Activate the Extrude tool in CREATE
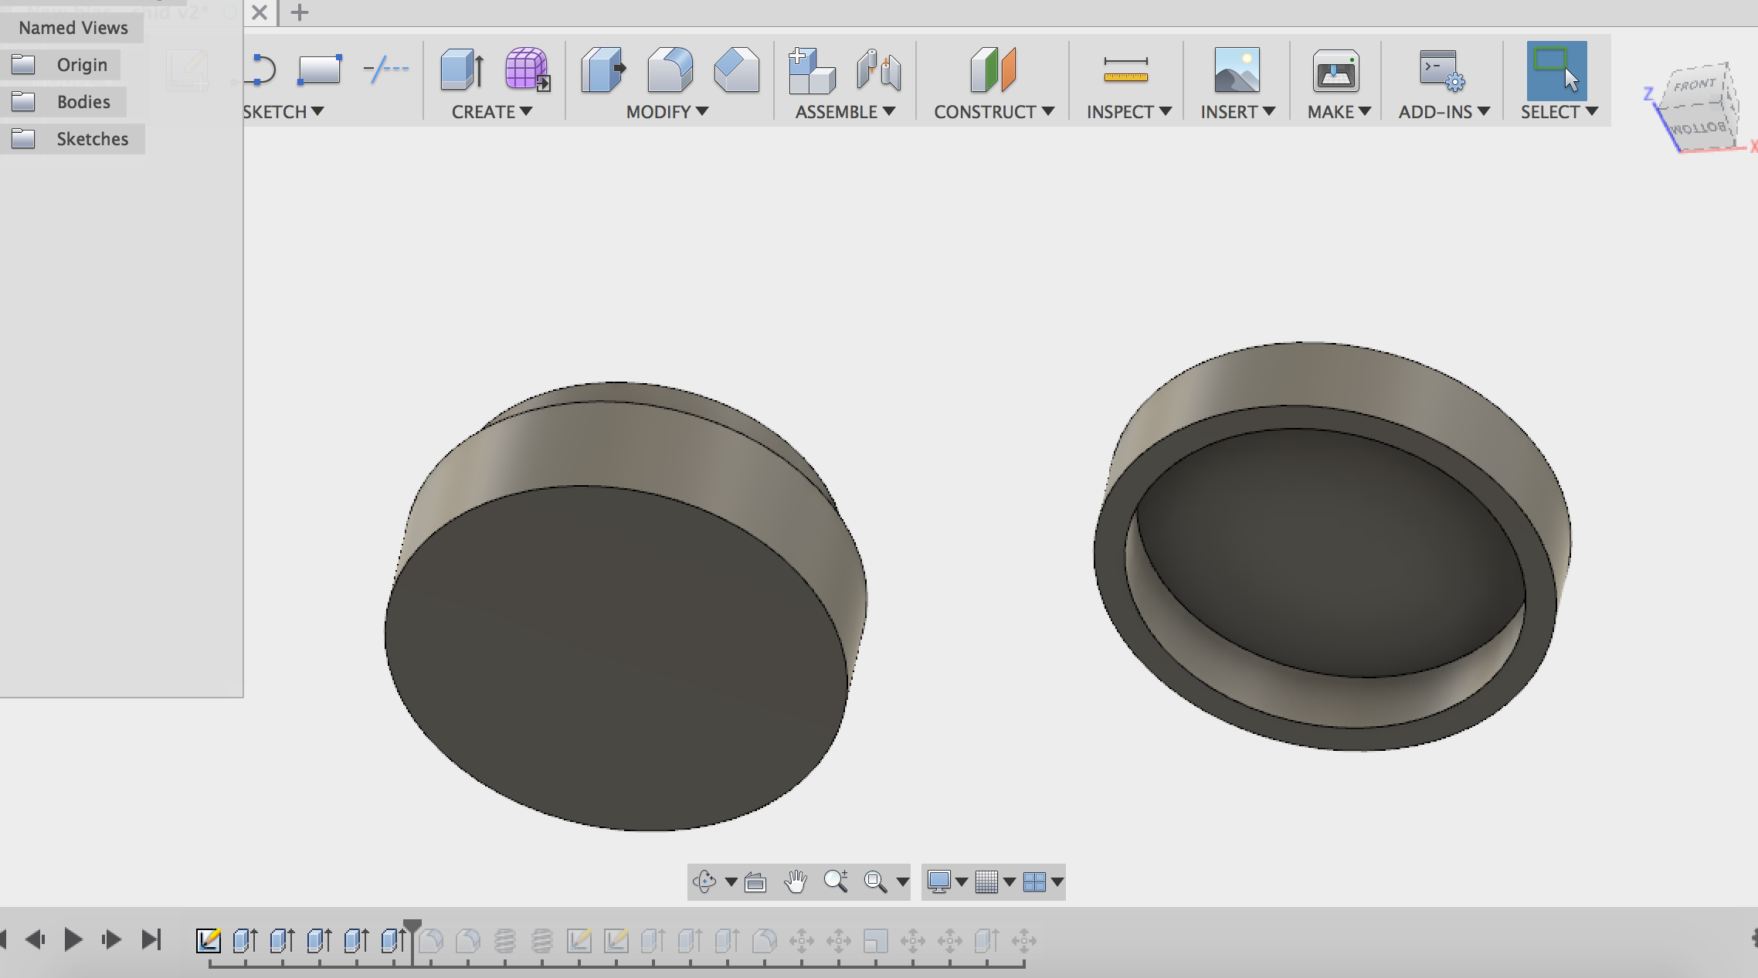1758x978 pixels. click(463, 70)
